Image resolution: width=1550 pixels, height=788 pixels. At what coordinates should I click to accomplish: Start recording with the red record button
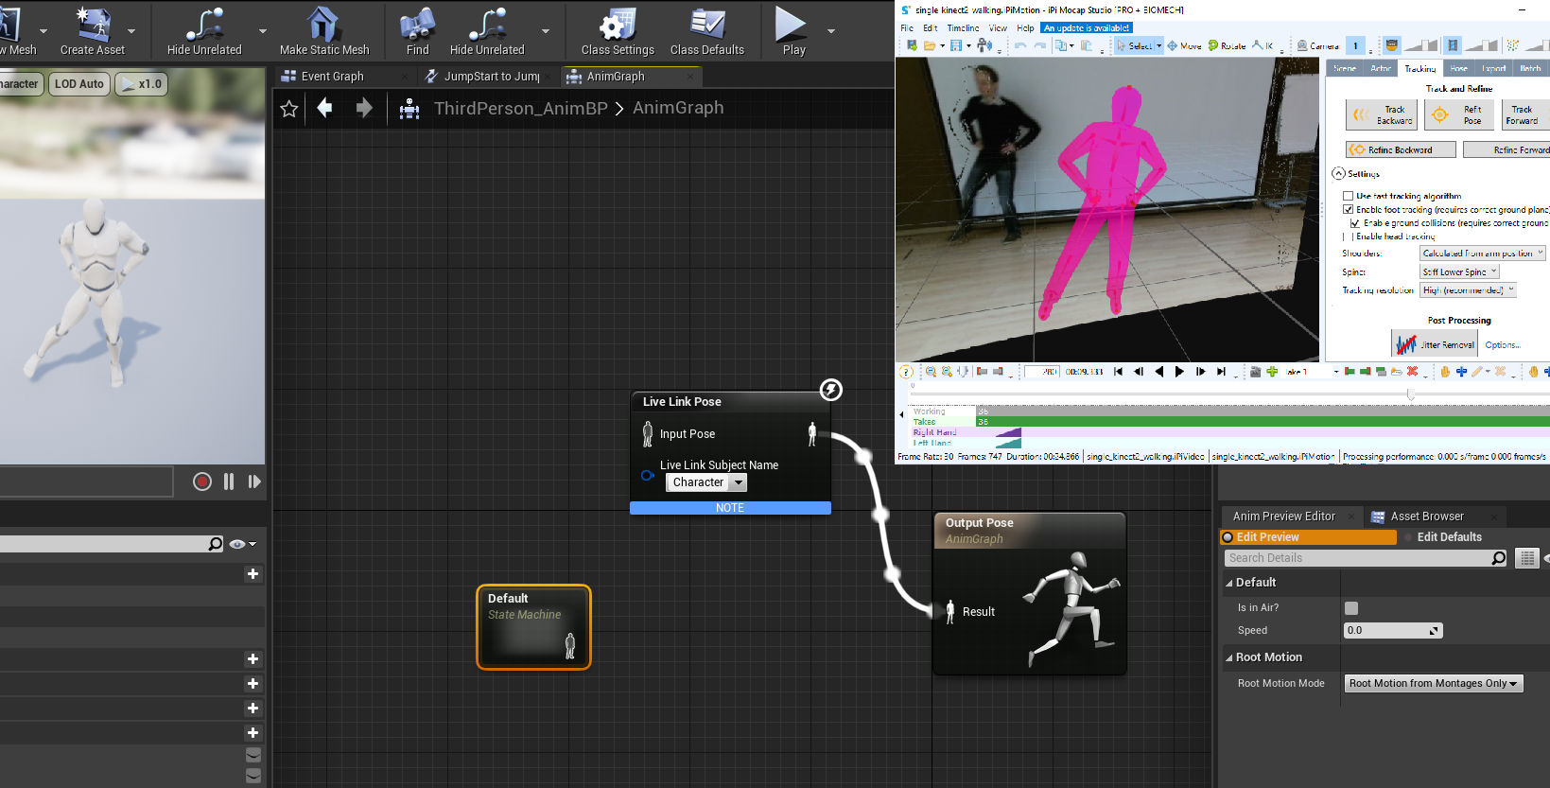tap(201, 482)
